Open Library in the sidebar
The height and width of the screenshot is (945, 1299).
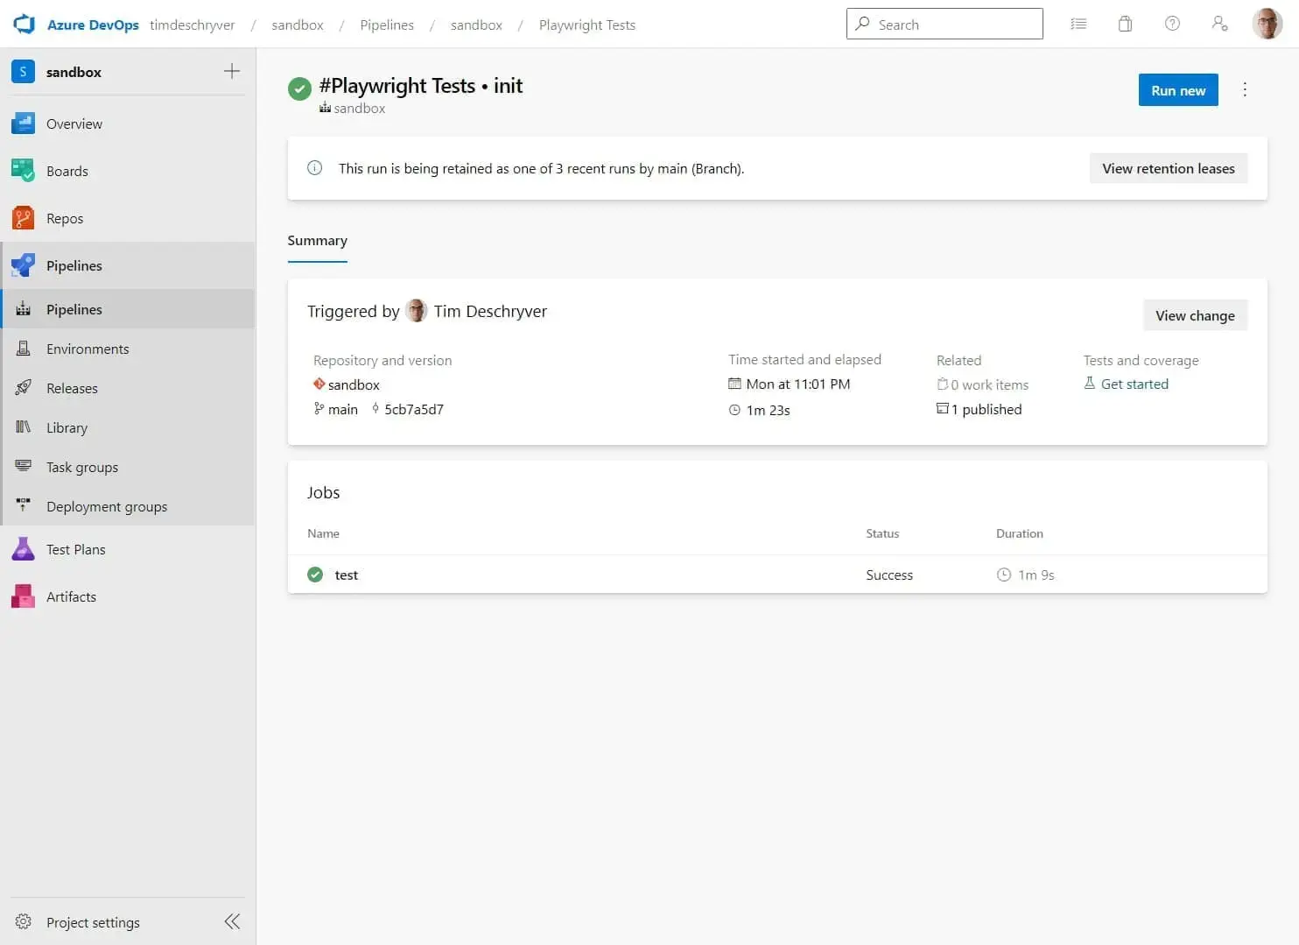click(128, 427)
